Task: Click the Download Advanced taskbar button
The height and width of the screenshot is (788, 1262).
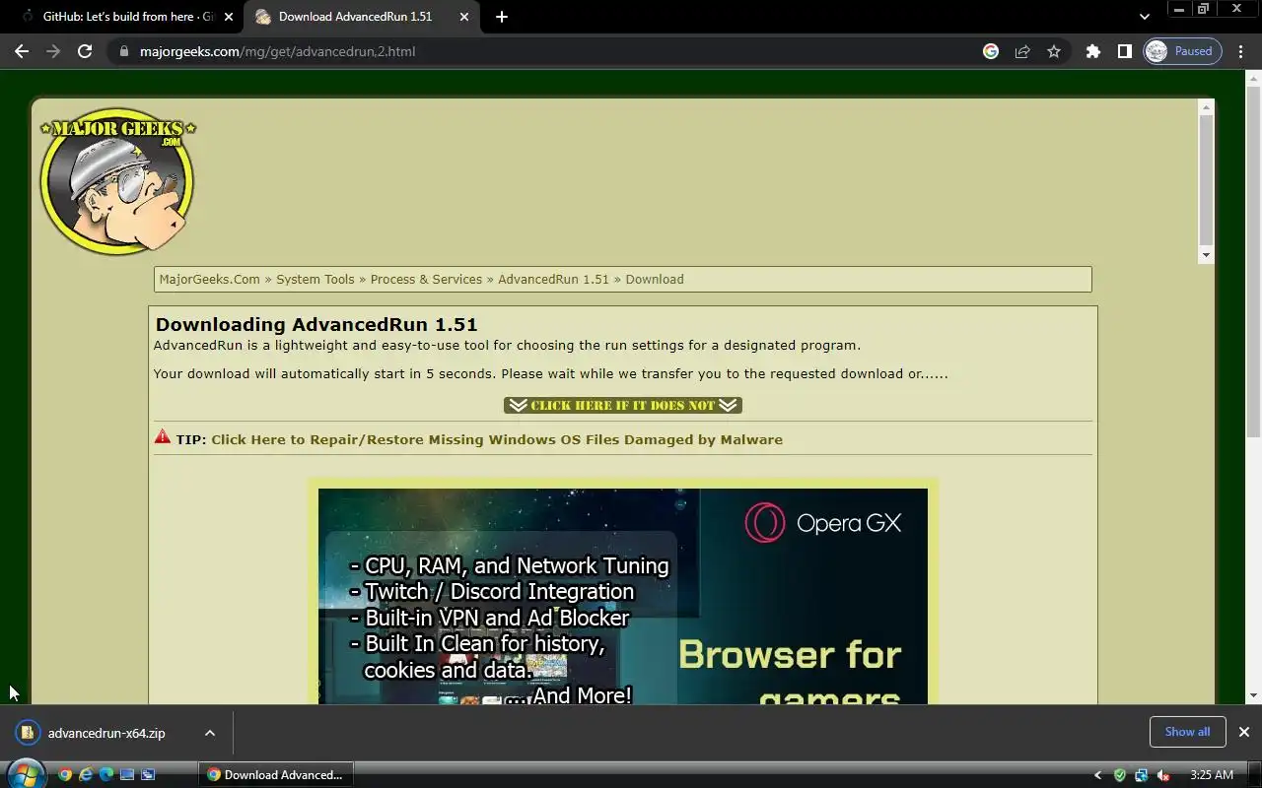Action: pos(275,775)
